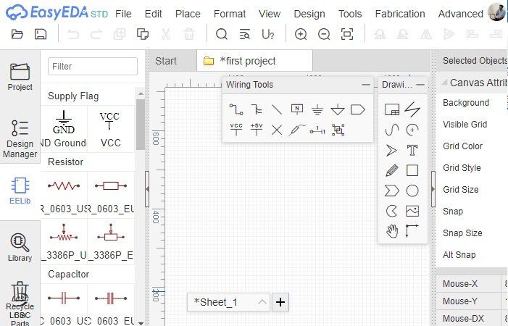
Task: Select the Pin tool in Wiring Tools
Action: coord(317,130)
